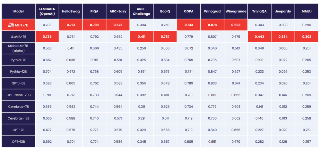Click the Model column header
The width and height of the screenshot is (321, 150).
click(18, 11)
